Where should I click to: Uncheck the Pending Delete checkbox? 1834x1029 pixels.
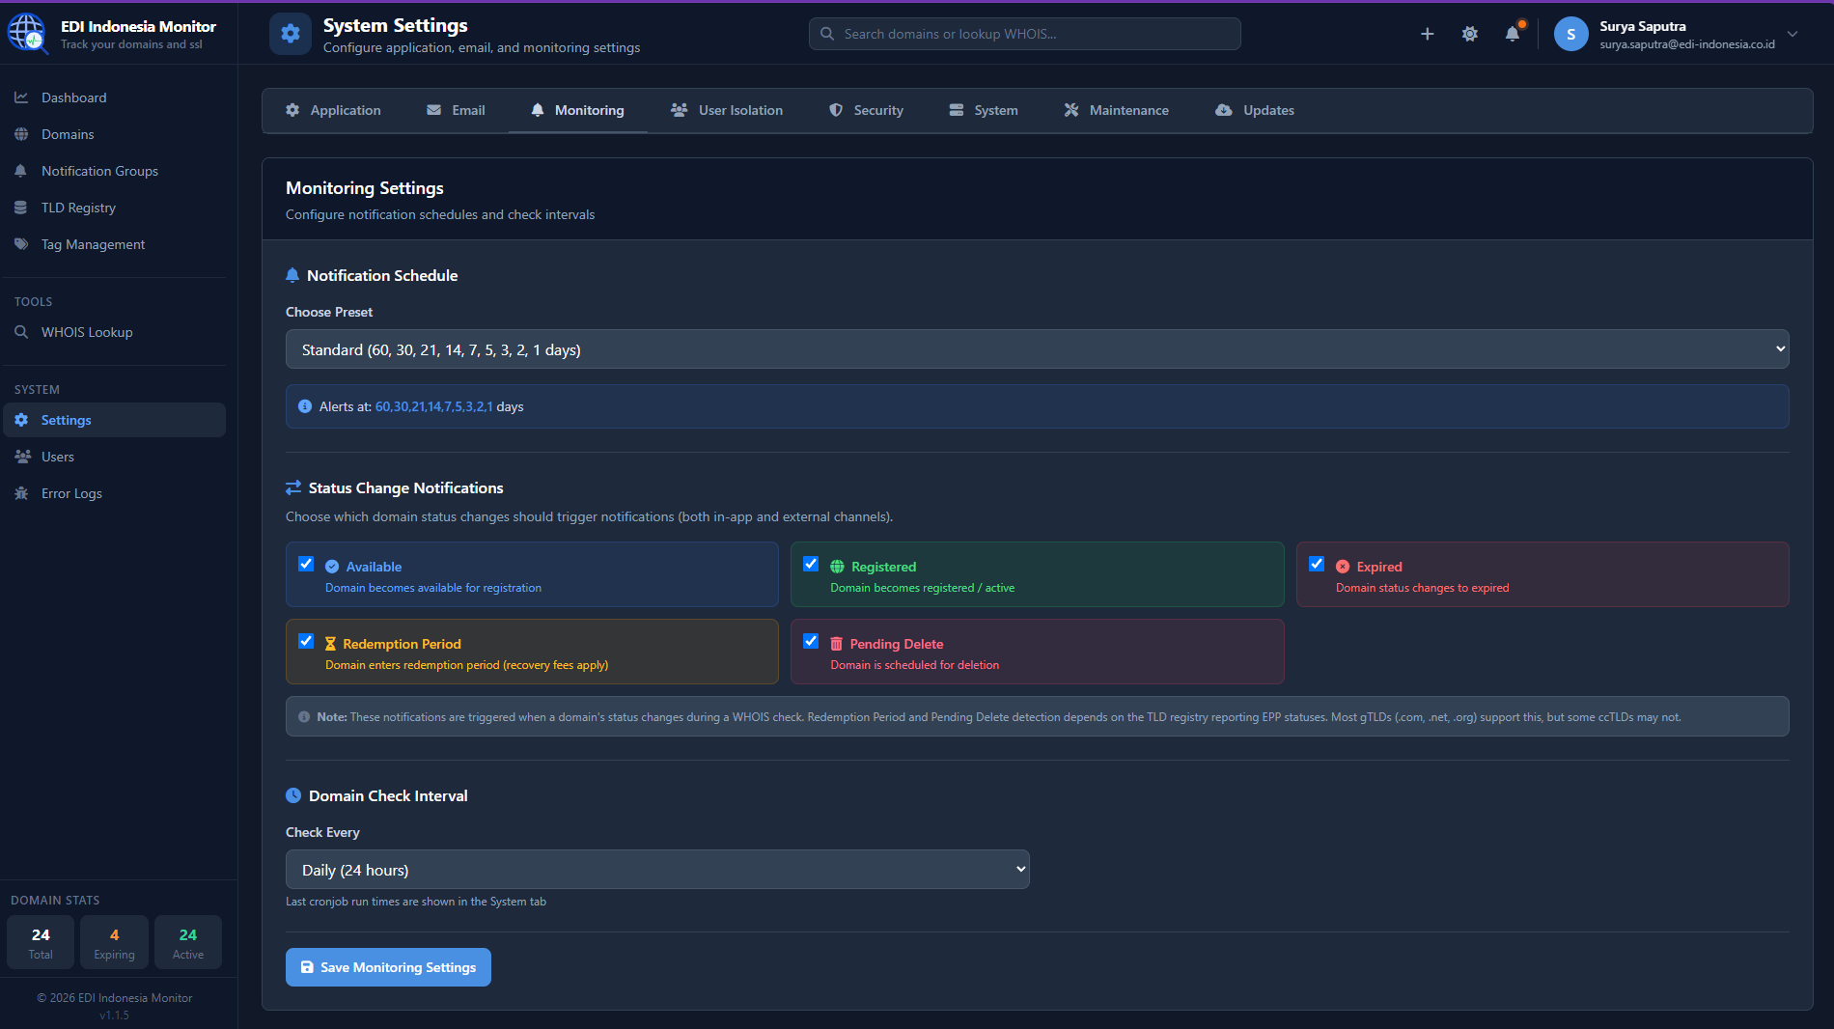pyautogui.click(x=811, y=641)
